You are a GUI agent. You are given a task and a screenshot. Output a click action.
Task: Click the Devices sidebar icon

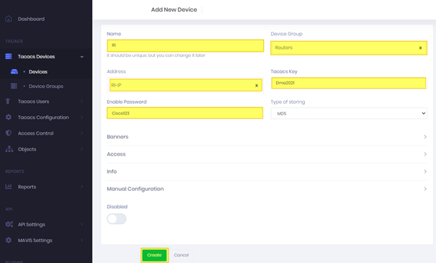14,72
